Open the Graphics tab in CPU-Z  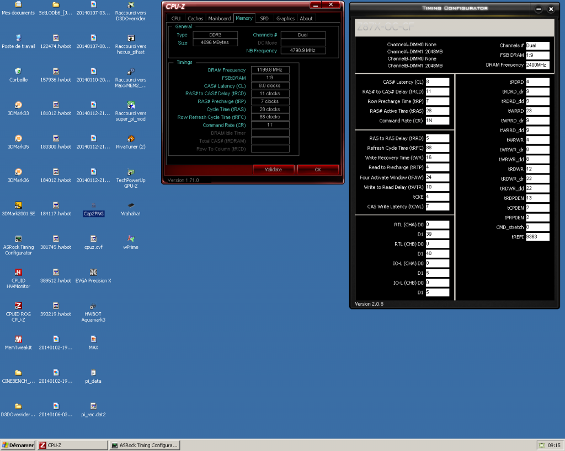[x=285, y=18]
